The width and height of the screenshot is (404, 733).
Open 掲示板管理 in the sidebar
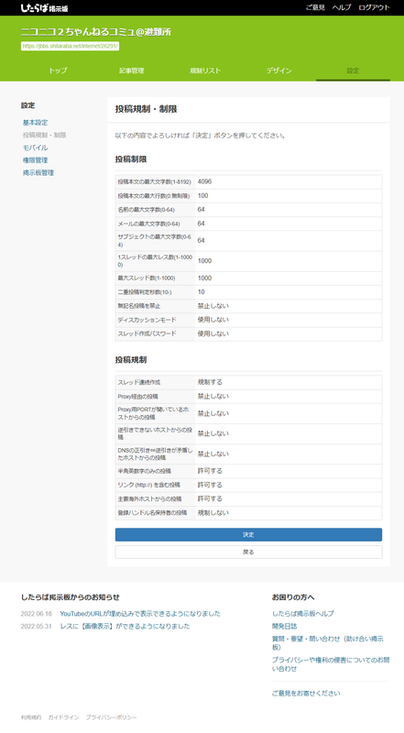pyautogui.click(x=38, y=173)
